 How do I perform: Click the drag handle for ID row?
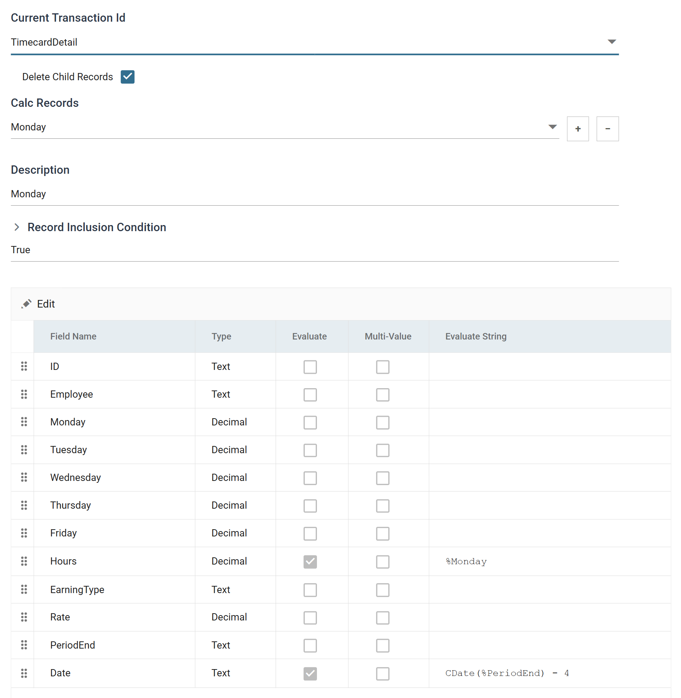tap(24, 366)
